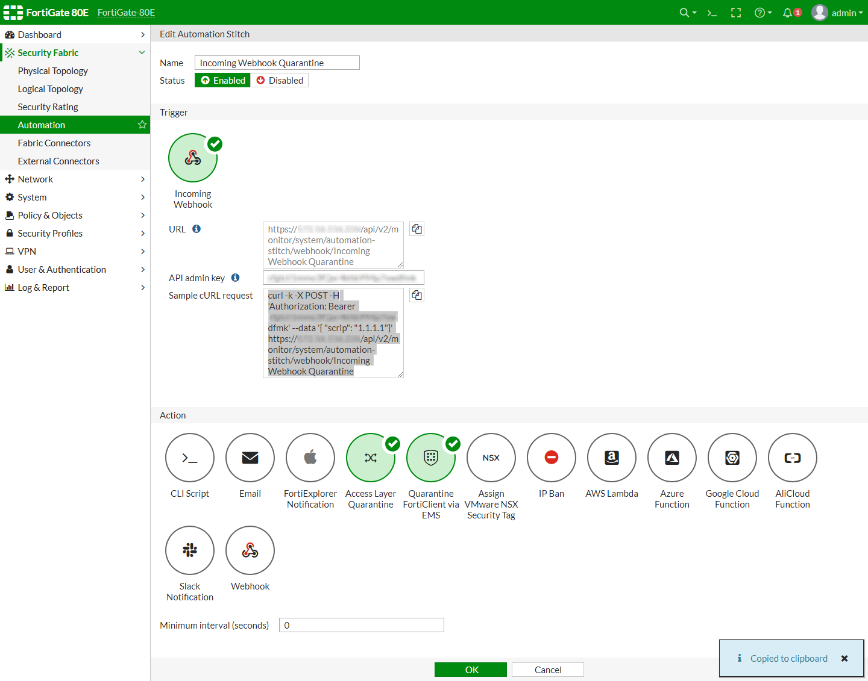Select the Webhook action
Screen dimensions: 868x681
click(x=250, y=550)
